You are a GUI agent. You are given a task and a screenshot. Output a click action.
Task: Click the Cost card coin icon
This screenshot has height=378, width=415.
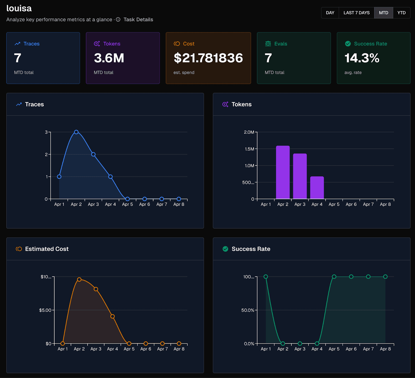[177, 44]
